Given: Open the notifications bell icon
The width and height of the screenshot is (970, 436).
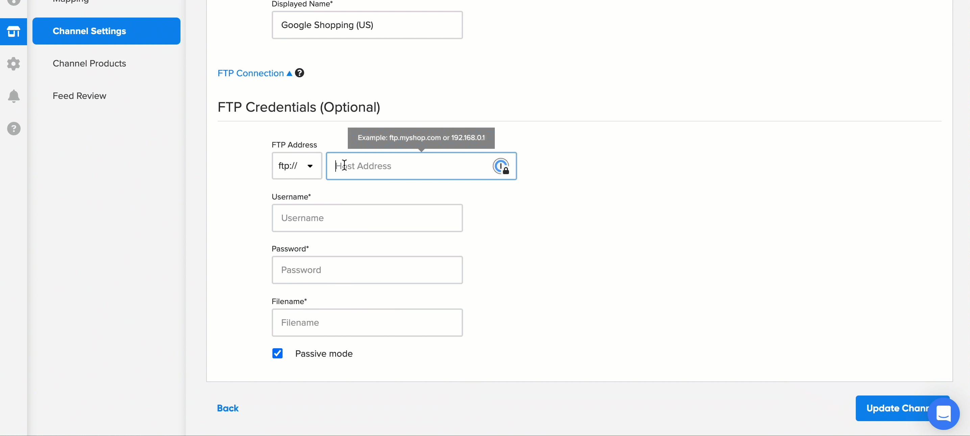Looking at the screenshot, I should [14, 96].
